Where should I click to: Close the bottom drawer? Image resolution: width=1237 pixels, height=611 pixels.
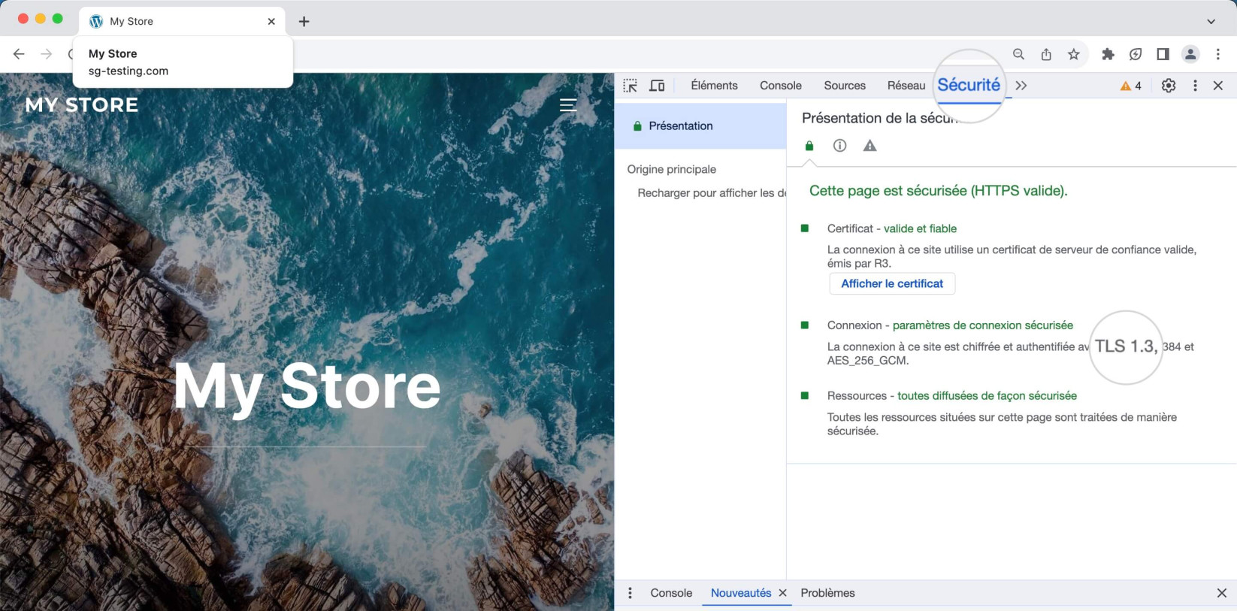click(1221, 593)
